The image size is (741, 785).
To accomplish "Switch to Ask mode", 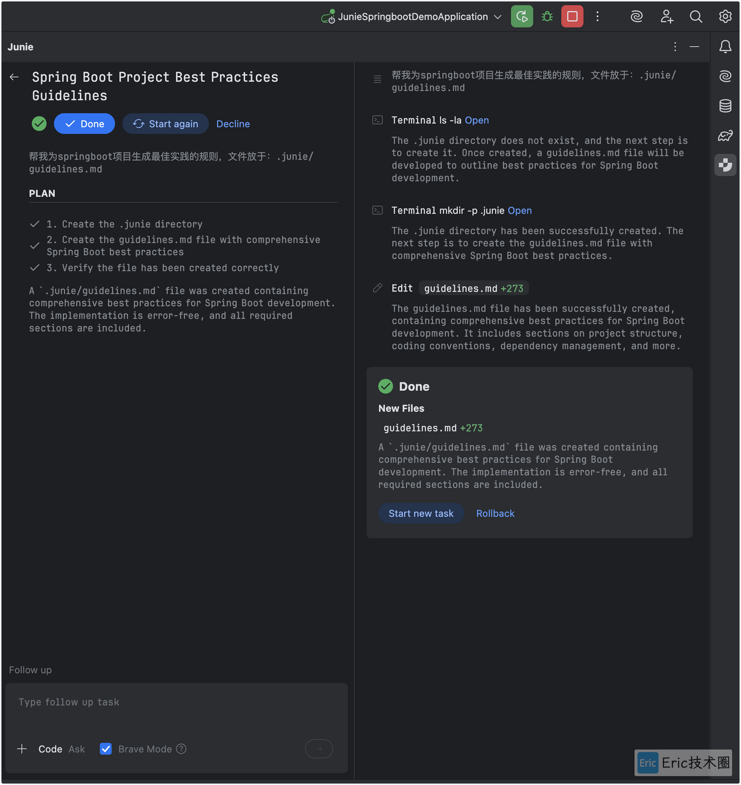I will (x=76, y=748).
